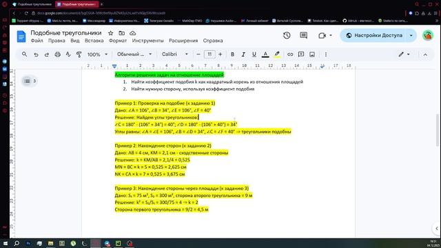This screenshot has height=248, width=441.
Task: Open editing mode pencil dropdown
Action: pyautogui.click(x=404, y=54)
